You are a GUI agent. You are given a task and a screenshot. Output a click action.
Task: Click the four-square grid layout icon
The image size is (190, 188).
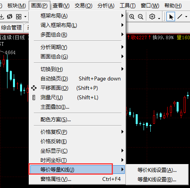[18, 16]
